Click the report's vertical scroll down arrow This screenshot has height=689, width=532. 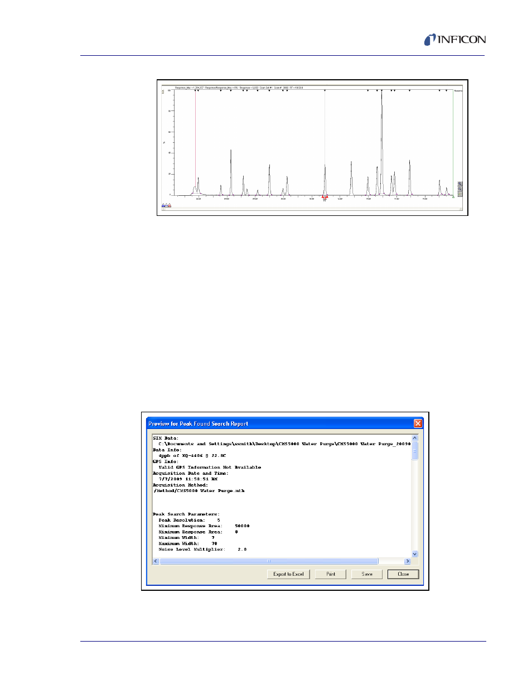pos(414,554)
